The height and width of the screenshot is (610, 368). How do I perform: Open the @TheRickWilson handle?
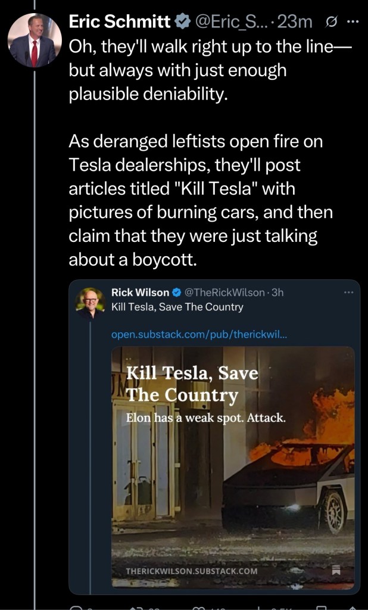[224, 292]
